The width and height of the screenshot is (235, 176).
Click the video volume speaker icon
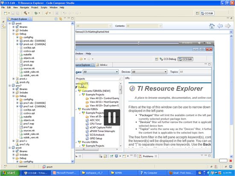pyautogui.click(x=200, y=43)
